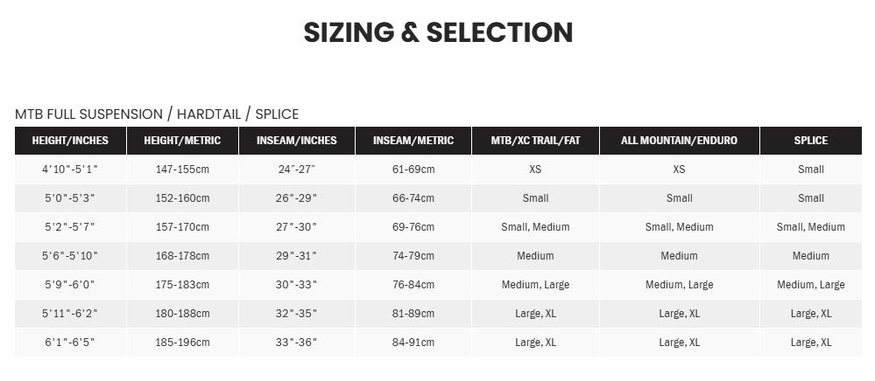Click the 147-155cm metric height cell

[182, 170]
